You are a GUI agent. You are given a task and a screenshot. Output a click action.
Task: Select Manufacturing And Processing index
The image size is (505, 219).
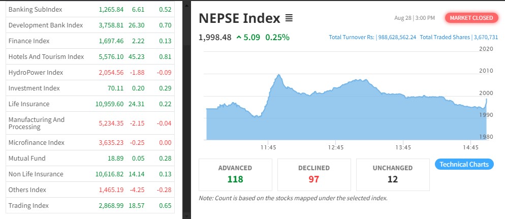37,123
